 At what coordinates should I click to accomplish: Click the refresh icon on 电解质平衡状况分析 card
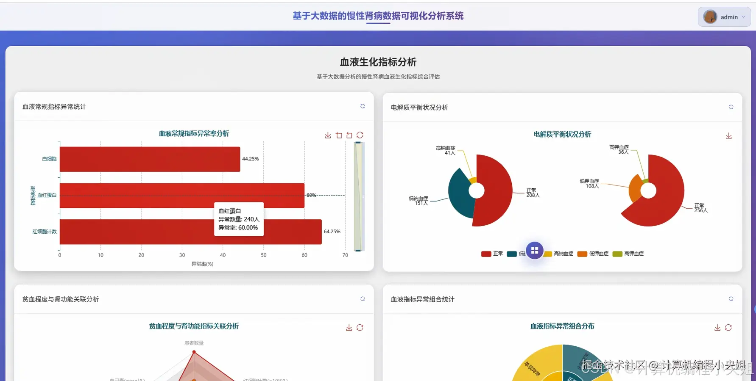[731, 107]
